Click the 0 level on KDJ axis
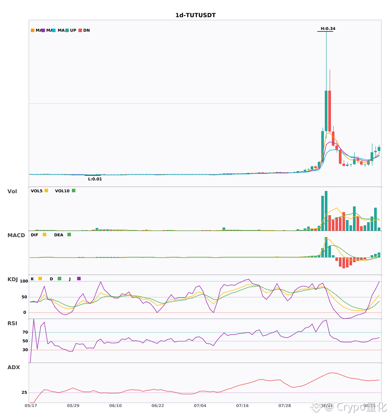Image resolution: width=390 pixels, height=418 pixels. tap(25, 312)
